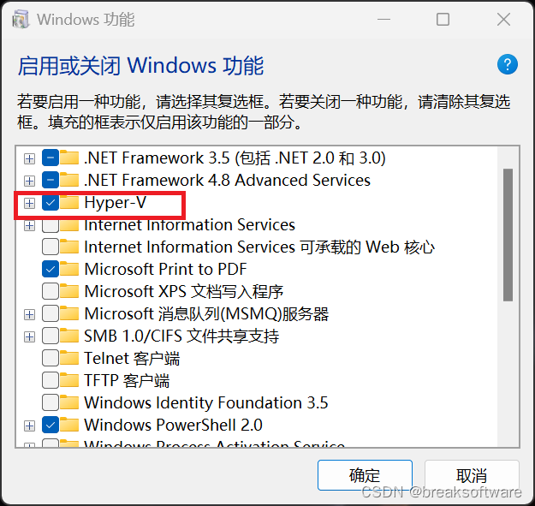Select Microsoft 消息队列(MSMQ)服务器 list item
Viewport: 535px width, 506px height.
(x=205, y=314)
